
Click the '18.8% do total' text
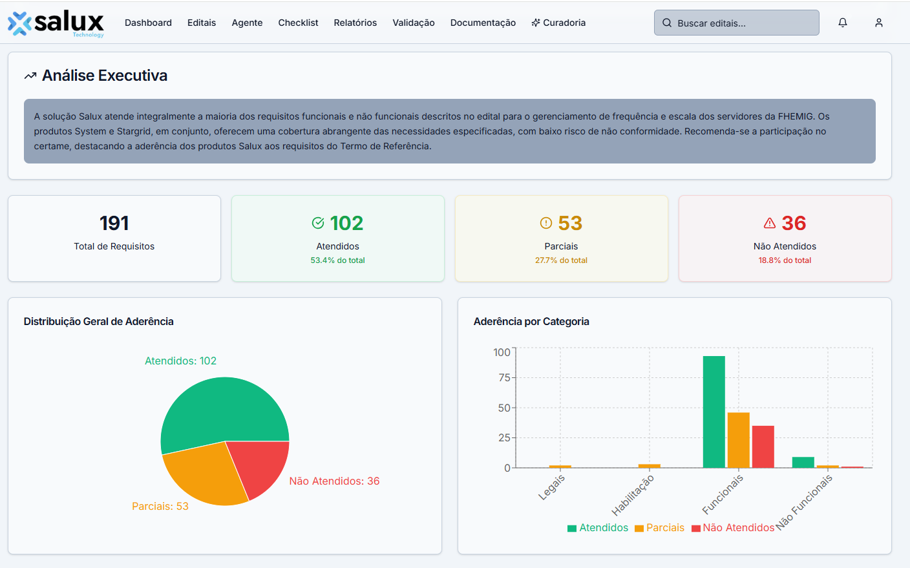[x=785, y=260]
